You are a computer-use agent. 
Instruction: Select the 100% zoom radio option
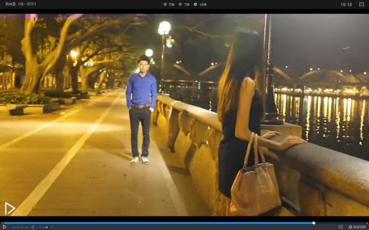point(195,4)
